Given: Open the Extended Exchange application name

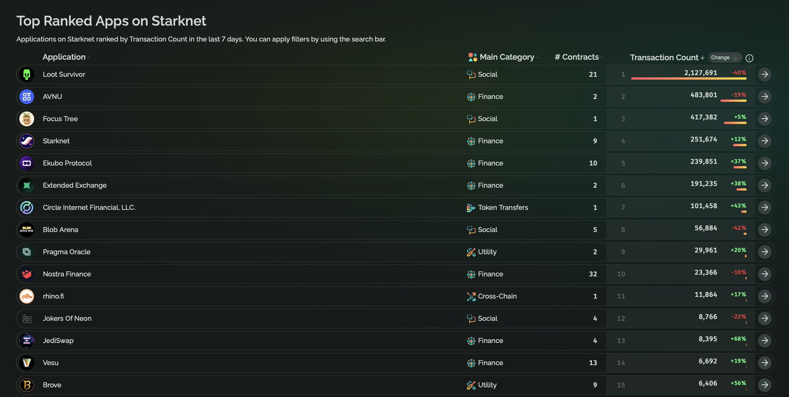Looking at the screenshot, I should click(75, 185).
